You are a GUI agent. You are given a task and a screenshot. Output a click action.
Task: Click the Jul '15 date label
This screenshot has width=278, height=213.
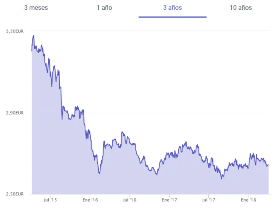click(x=50, y=200)
